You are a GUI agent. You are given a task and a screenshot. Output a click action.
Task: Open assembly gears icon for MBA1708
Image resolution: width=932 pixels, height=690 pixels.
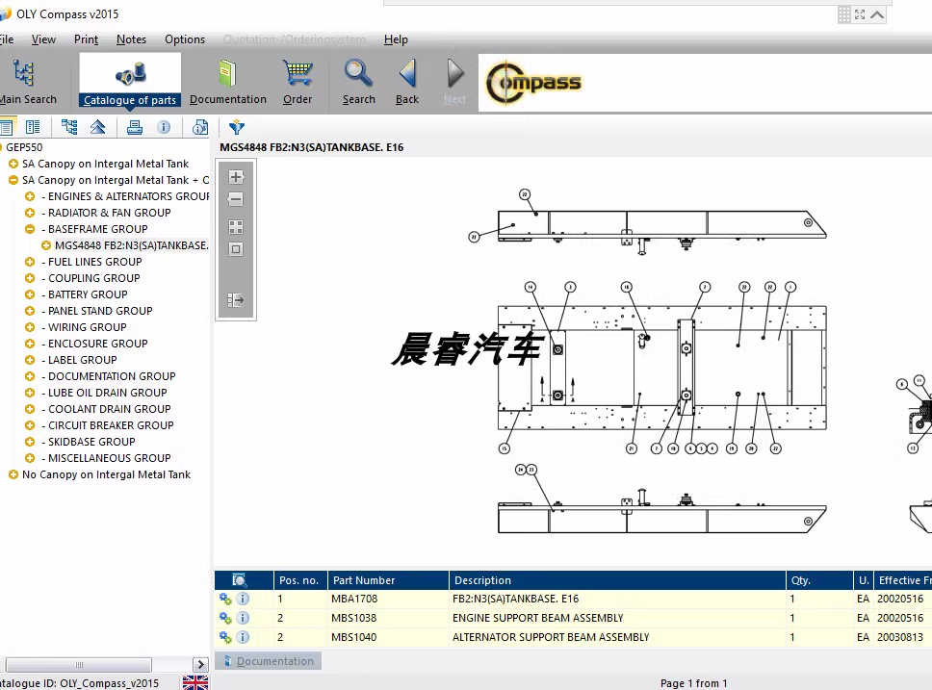coord(225,599)
